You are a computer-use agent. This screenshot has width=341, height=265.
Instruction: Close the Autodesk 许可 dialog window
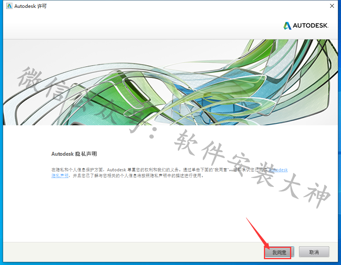click(332, 6)
